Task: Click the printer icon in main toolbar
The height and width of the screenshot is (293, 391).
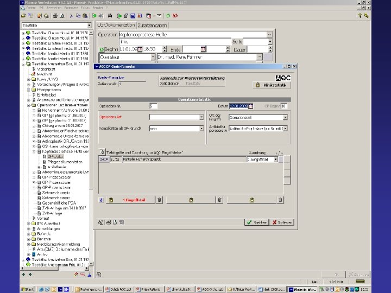Action: (55, 16)
